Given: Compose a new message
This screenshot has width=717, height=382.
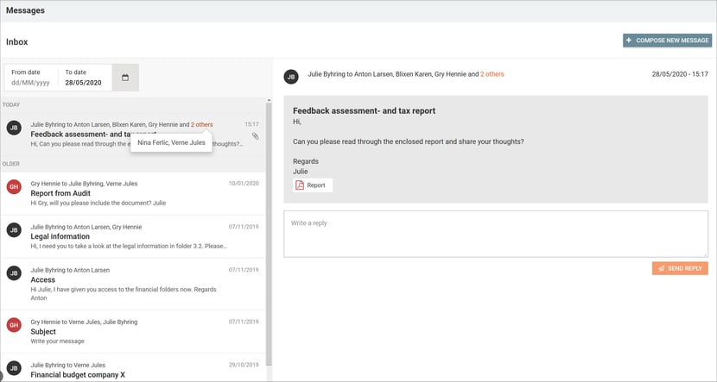Looking at the screenshot, I should 667,41.
